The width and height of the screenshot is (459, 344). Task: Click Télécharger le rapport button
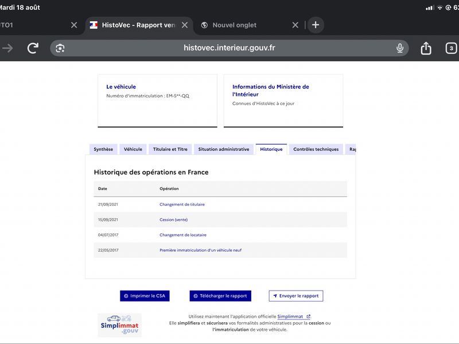[220, 296]
